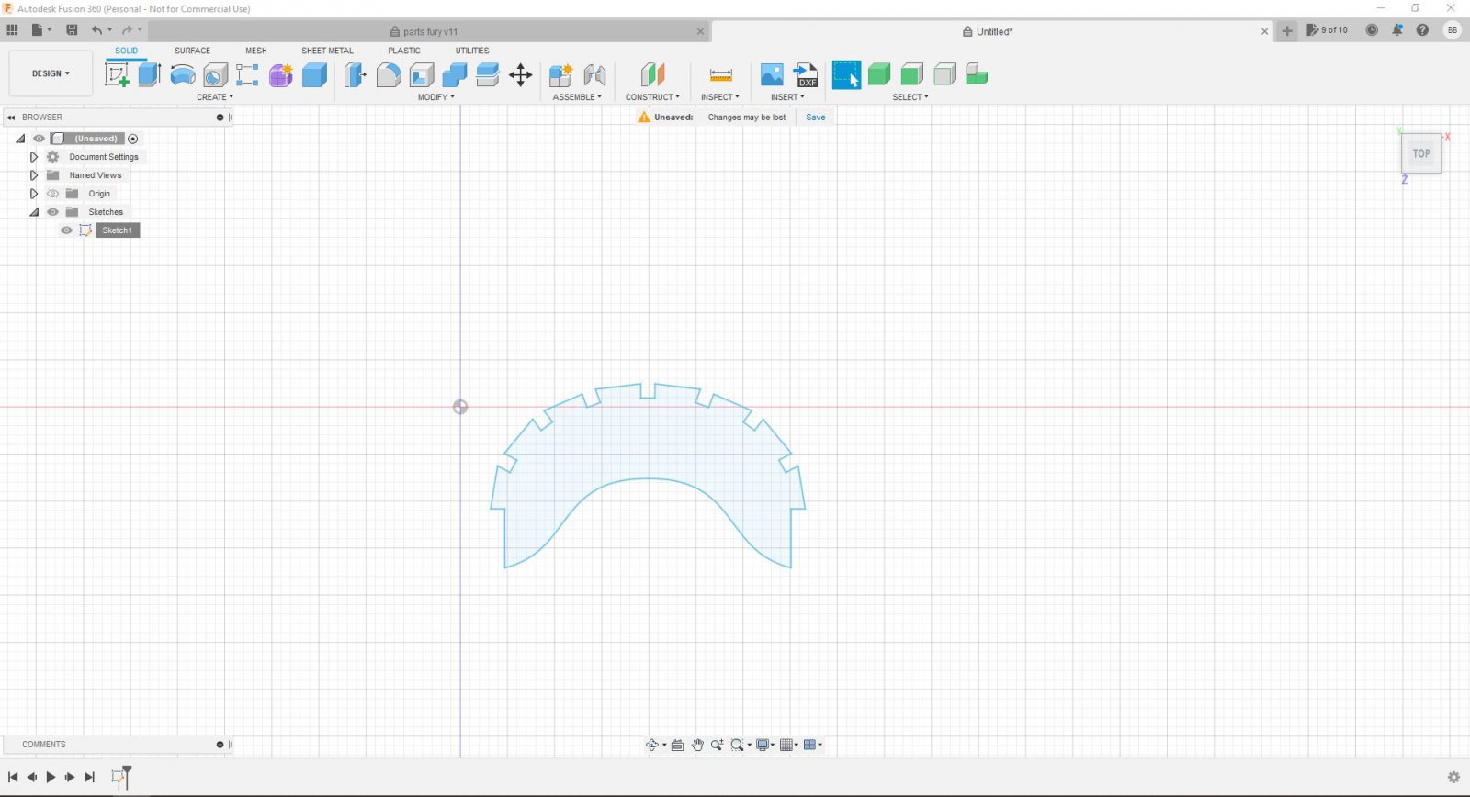Select the Offset Face tool

point(488,74)
